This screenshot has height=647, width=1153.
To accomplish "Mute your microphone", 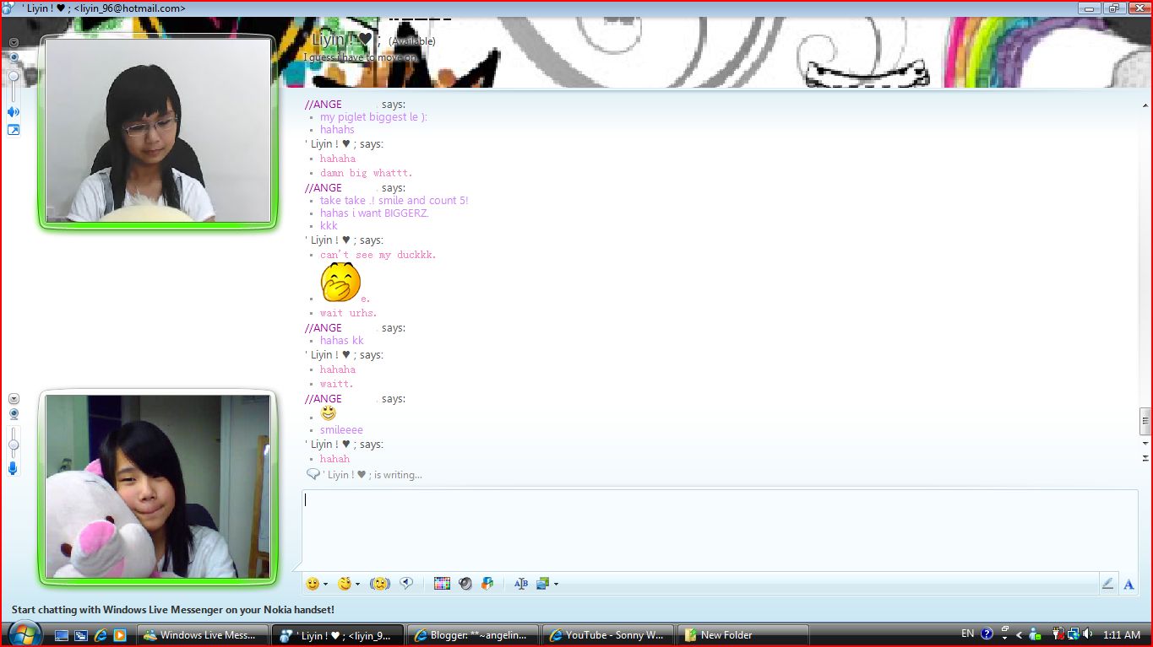I will (x=14, y=468).
